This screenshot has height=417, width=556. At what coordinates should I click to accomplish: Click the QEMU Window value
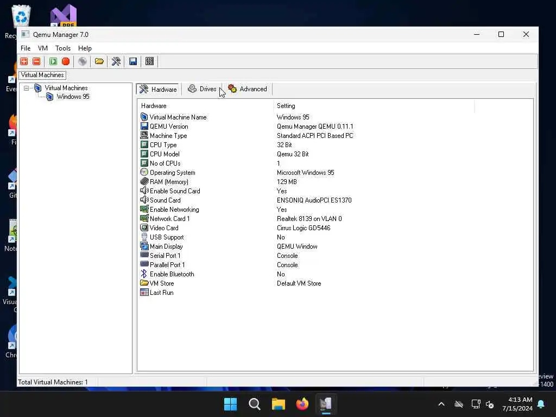coord(297,246)
